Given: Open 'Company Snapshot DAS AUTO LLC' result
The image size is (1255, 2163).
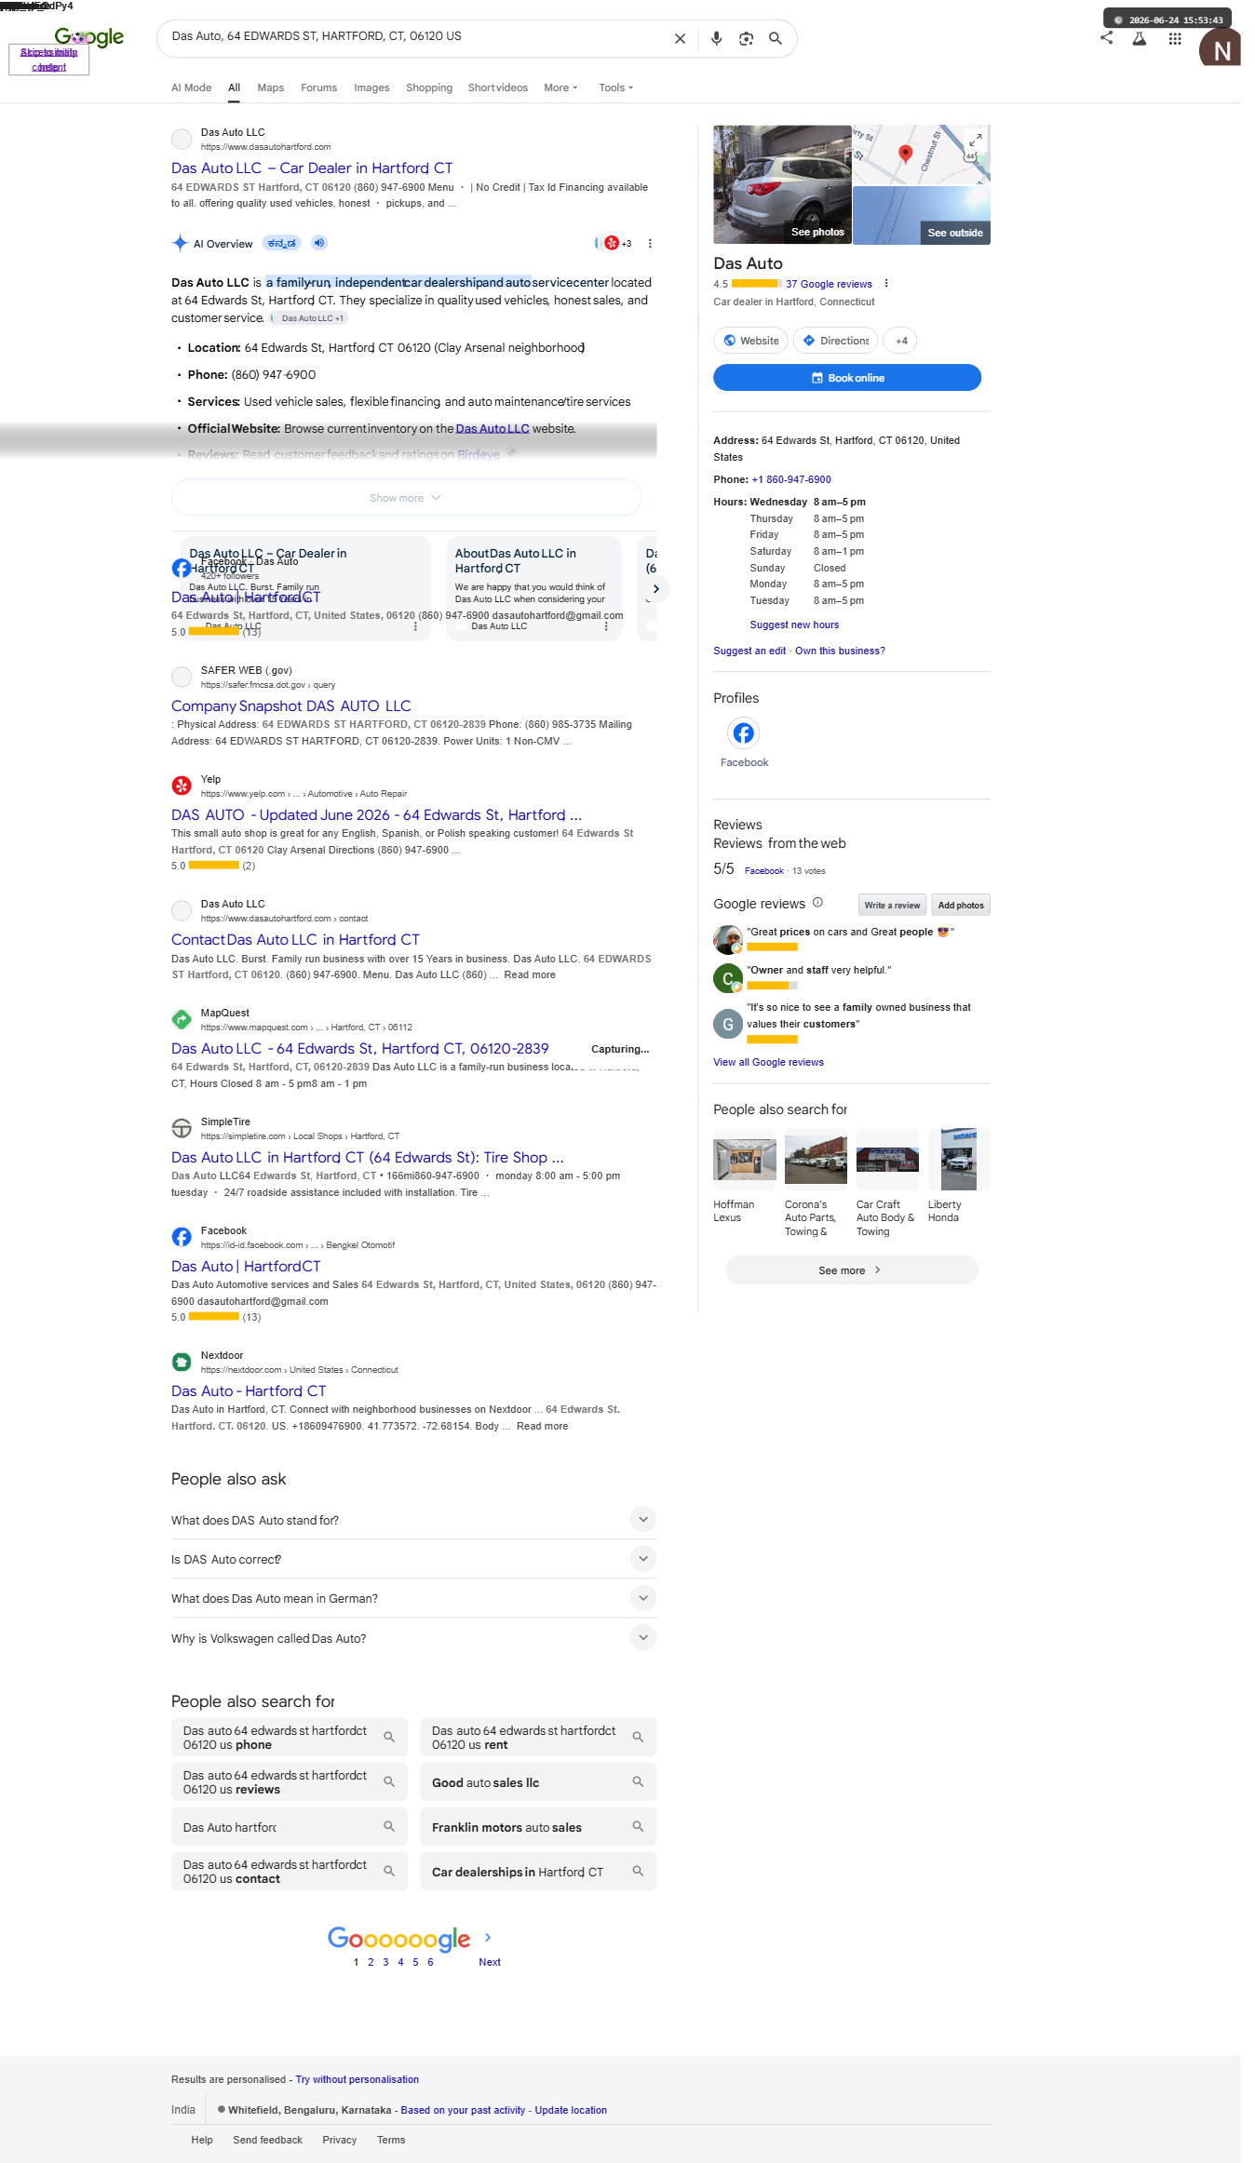Looking at the screenshot, I should pos(290,705).
